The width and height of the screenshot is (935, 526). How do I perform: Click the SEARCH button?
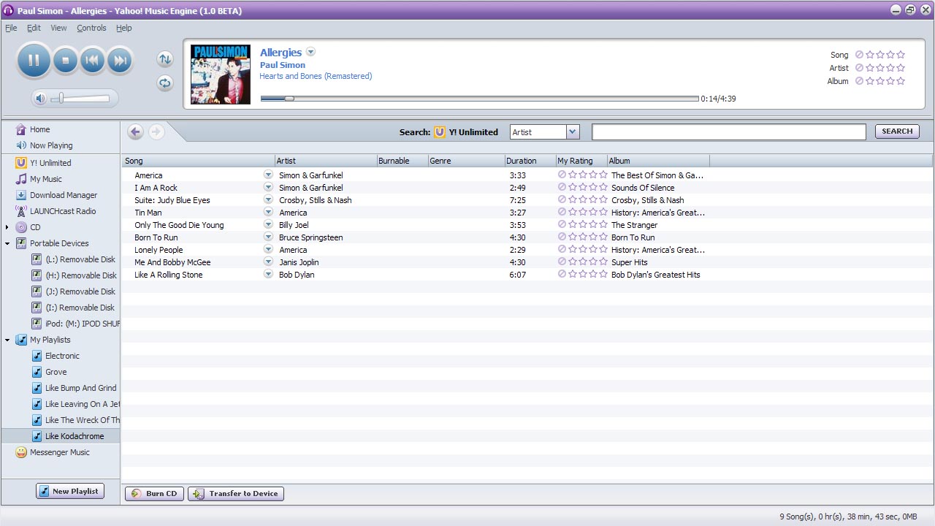pos(897,131)
